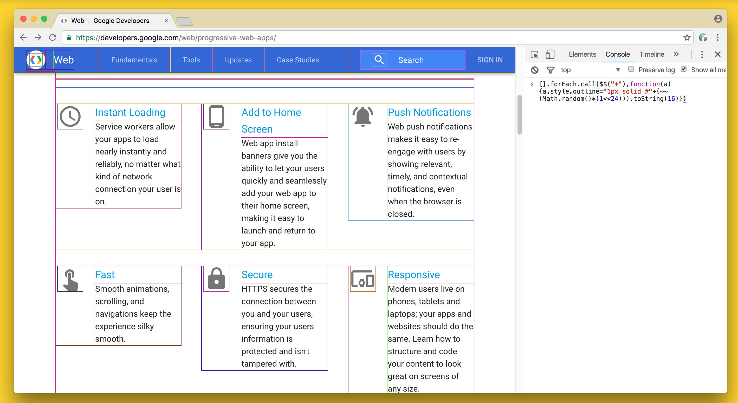The width and height of the screenshot is (738, 403).
Task: Open the Instant Loading link
Action: click(130, 112)
